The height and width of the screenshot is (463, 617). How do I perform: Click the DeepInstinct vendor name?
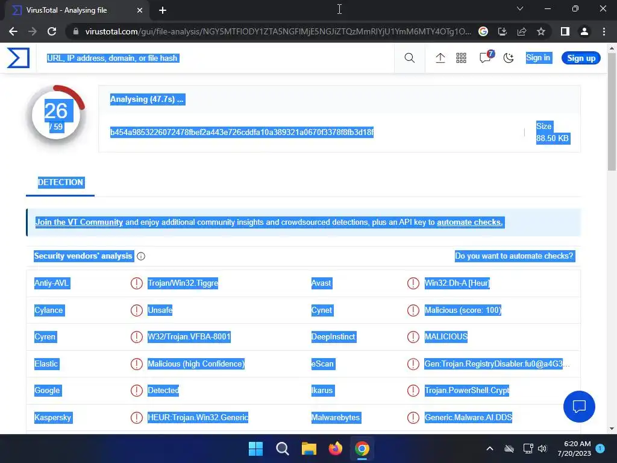coord(333,337)
